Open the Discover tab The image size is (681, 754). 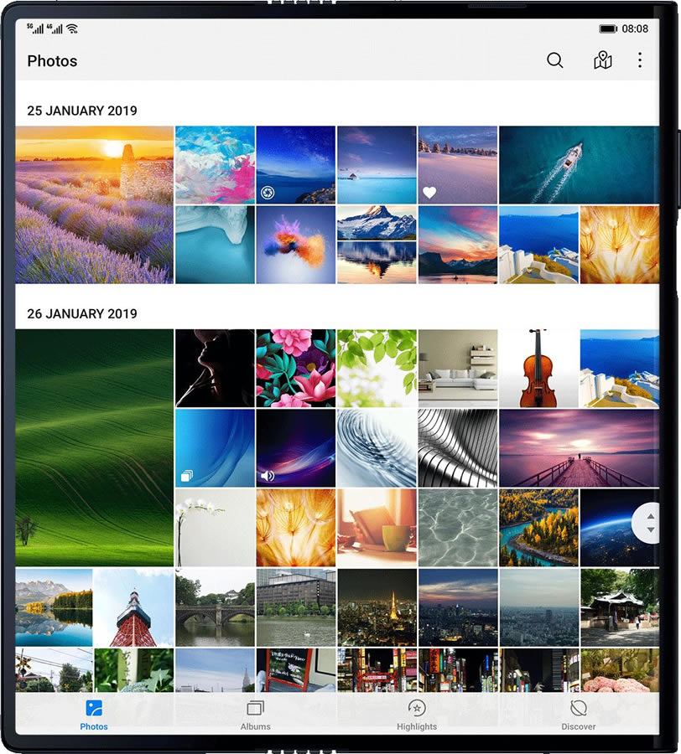pos(578,715)
